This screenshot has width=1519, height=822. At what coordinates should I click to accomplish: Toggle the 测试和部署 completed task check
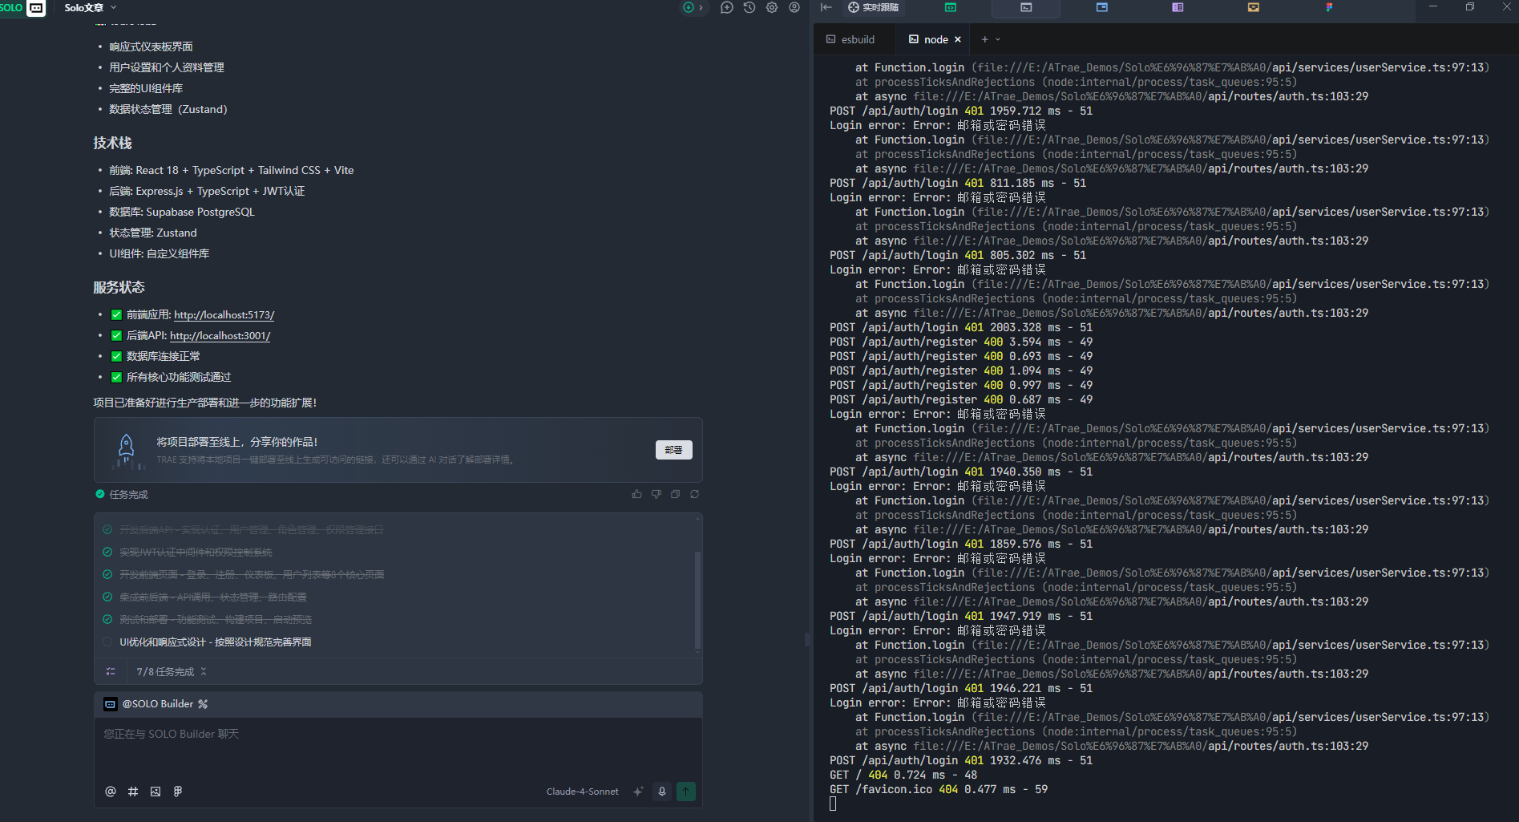(107, 619)
